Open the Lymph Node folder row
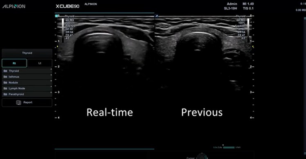This screenshot has width=306, height=159. [x=27, y=89]
